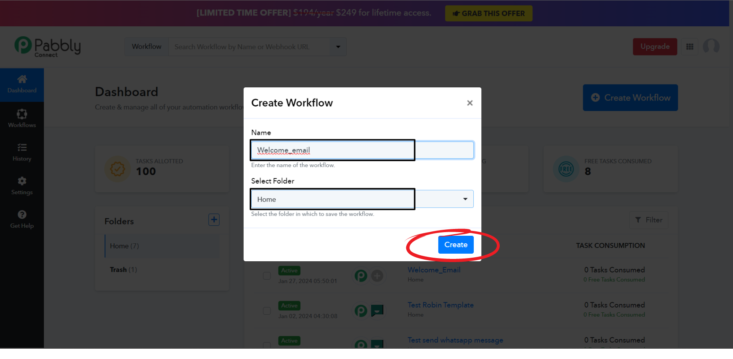This screenshot has width=733, height=359.
Task: Click the blue Create button
Action: (x=456, y=245)
